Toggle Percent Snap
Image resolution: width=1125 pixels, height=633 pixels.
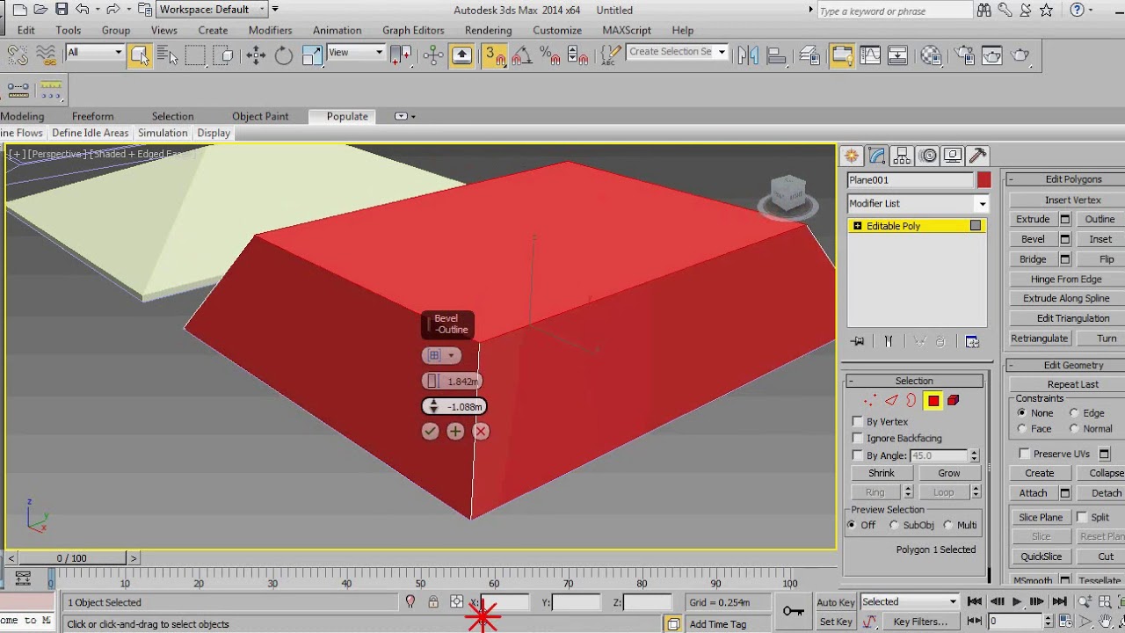(550, 55)
